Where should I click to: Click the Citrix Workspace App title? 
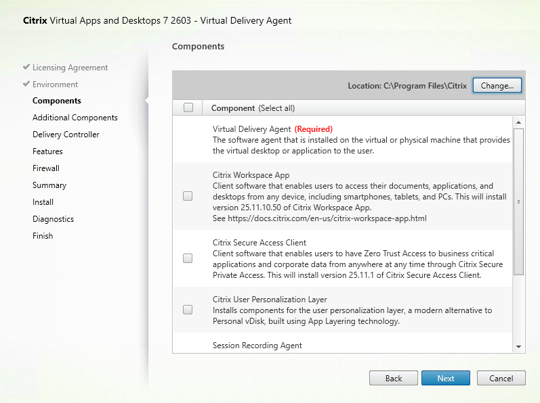click(251, 175)
